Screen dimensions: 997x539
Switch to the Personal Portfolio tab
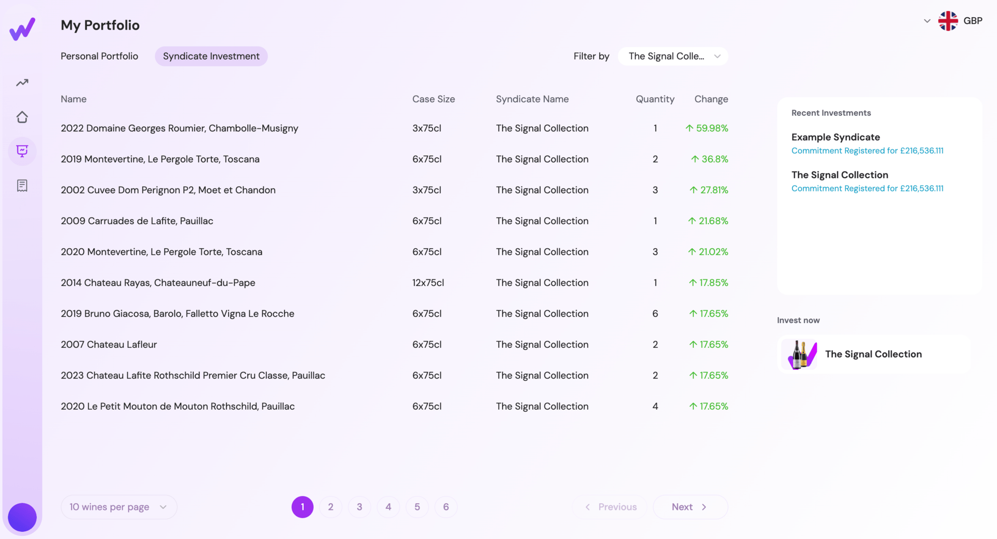tap(99, 56)
